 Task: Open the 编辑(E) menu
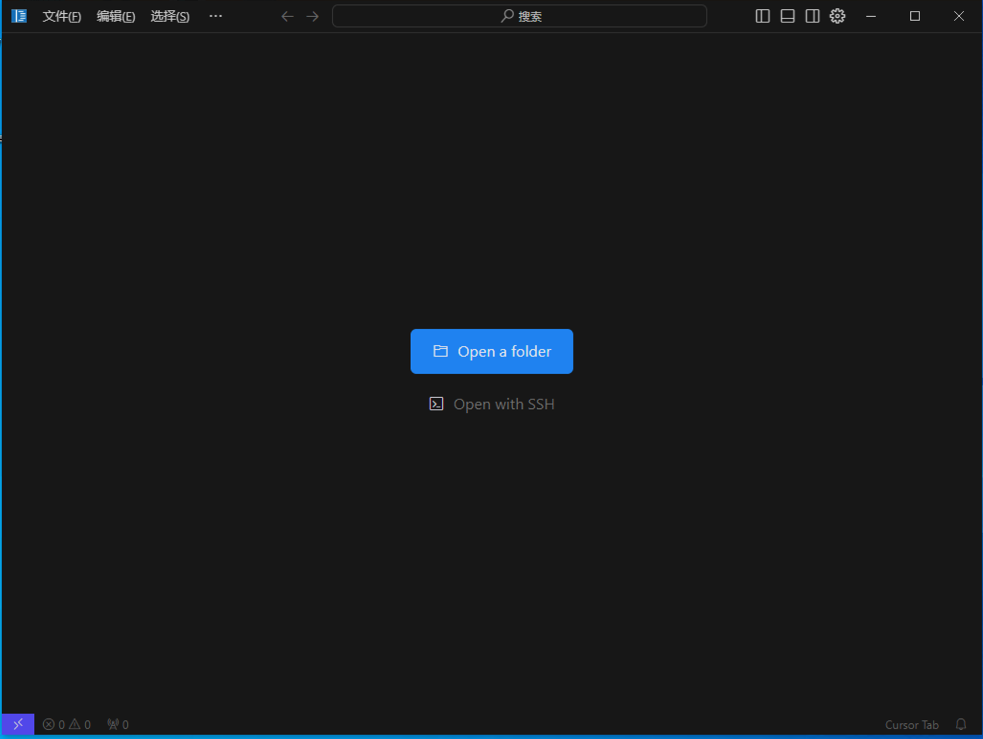[115, 16]
